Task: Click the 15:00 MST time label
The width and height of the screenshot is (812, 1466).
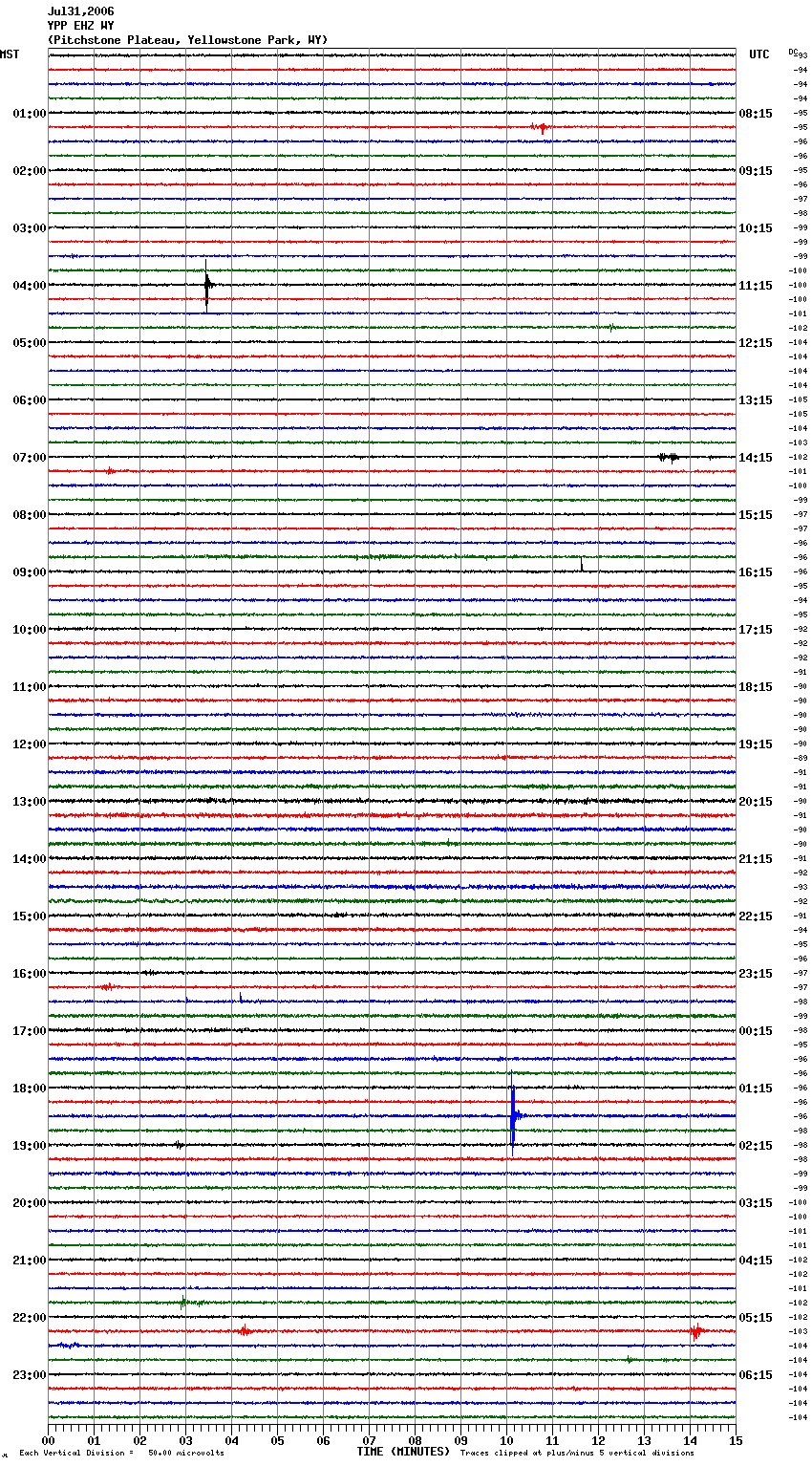Action: (x=30, y=916)
